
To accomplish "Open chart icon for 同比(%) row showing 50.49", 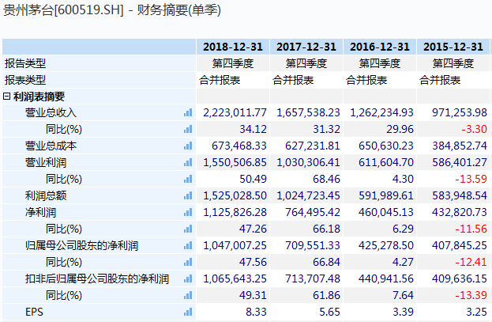I will (x=188, y=180).
